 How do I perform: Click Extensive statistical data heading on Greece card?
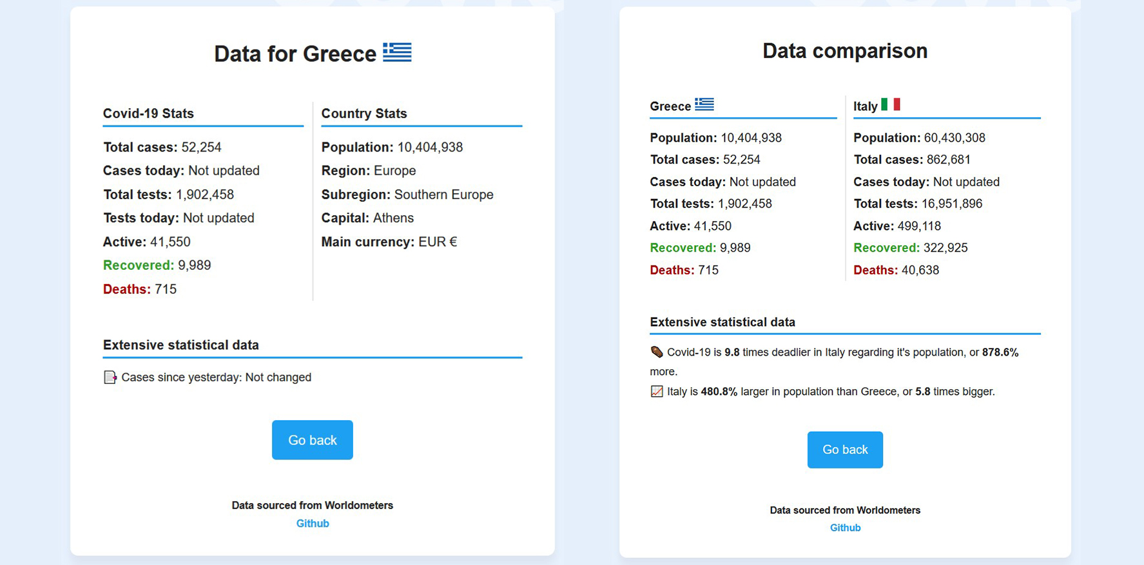[x=181, y=345]
